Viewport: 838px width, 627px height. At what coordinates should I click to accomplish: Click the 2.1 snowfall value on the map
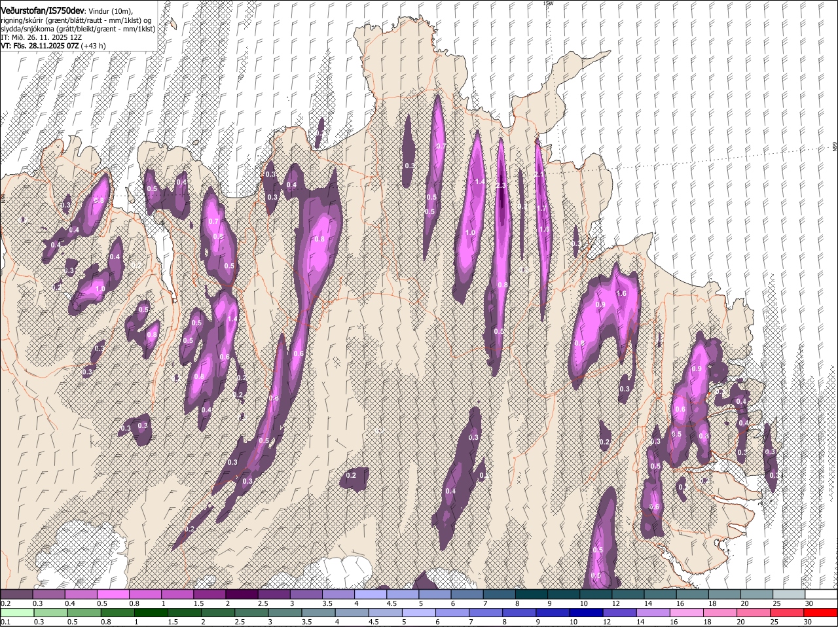(539, 175)
